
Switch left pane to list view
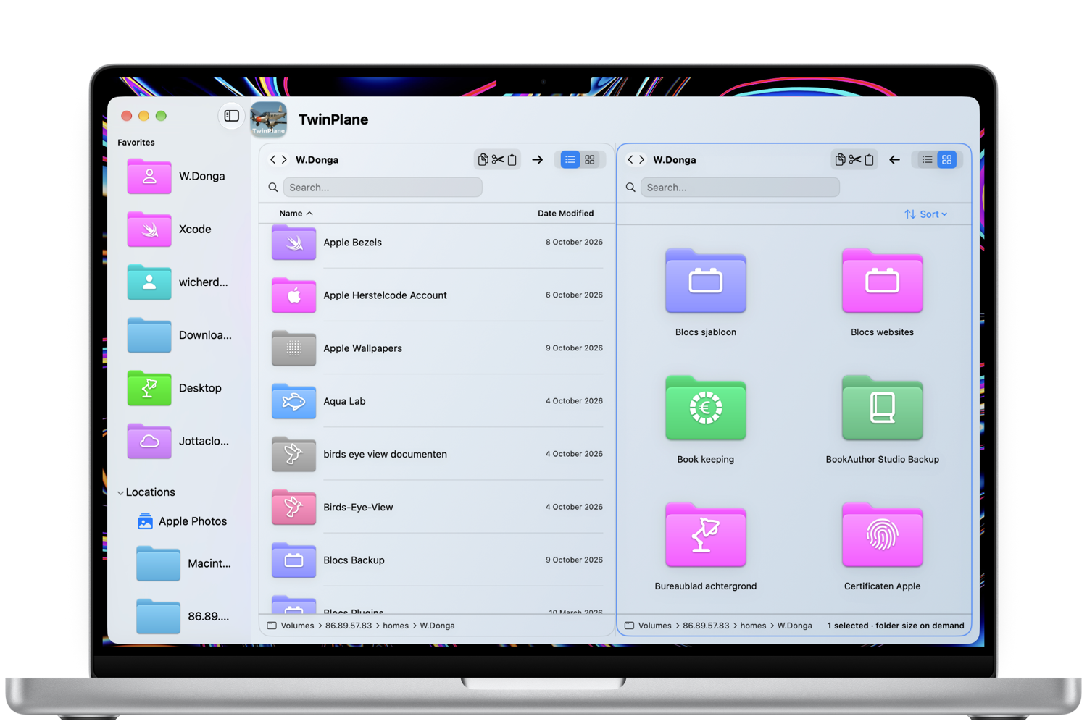click(570, 160)
